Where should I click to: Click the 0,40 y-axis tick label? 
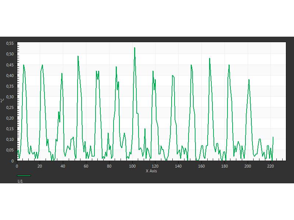10,76
